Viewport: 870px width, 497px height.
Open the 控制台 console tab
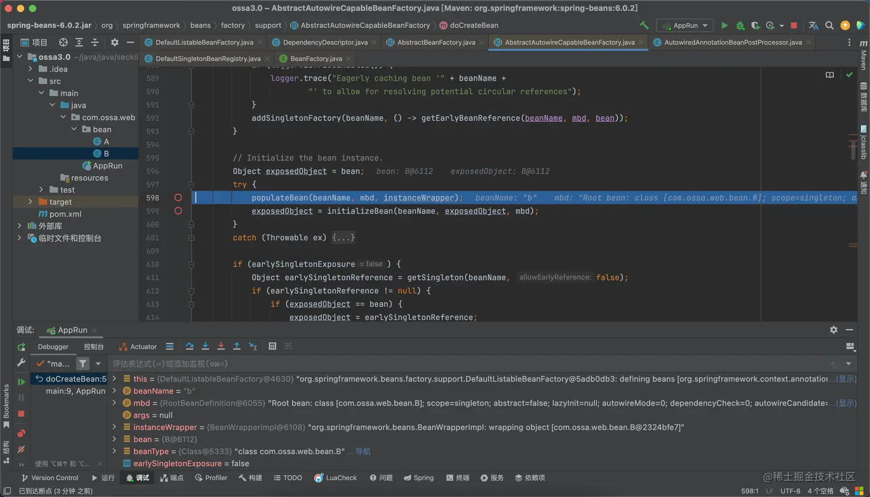coord(94,347)
